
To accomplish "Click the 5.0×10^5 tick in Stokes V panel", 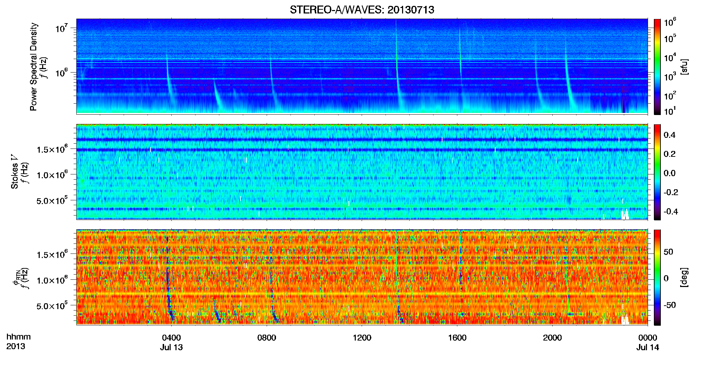I will 52,200.
